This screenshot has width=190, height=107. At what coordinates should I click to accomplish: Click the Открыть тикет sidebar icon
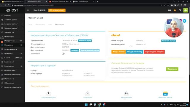2,70
